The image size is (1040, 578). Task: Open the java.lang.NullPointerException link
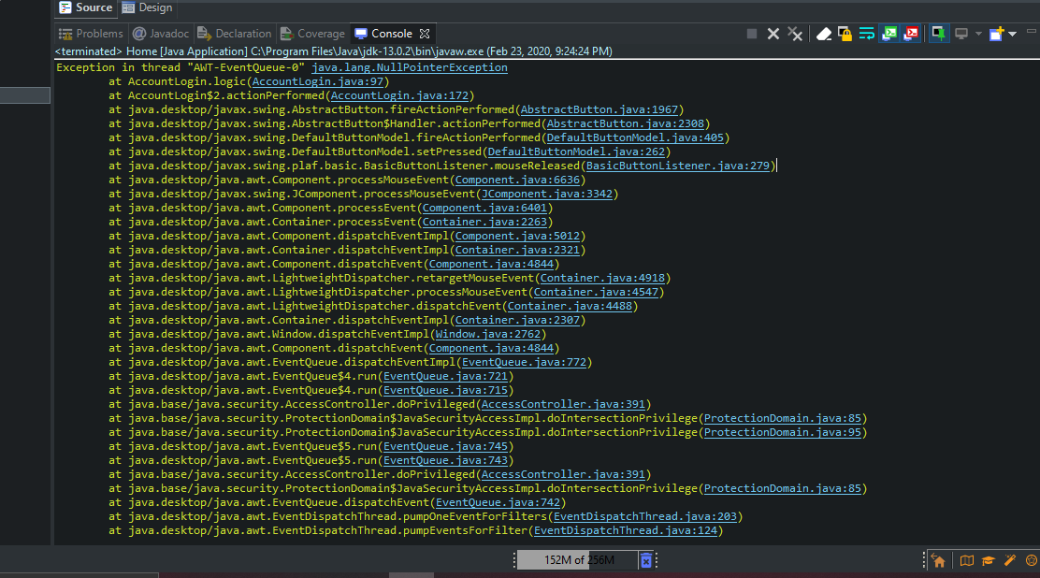click(410, 67)
